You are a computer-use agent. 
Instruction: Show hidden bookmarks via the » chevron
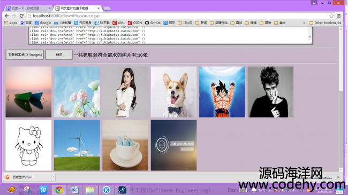pos(304,23)
